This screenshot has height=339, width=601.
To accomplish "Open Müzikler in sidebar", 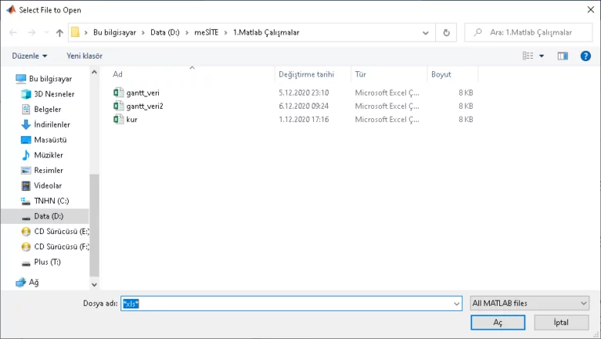I will pos(49,155).
